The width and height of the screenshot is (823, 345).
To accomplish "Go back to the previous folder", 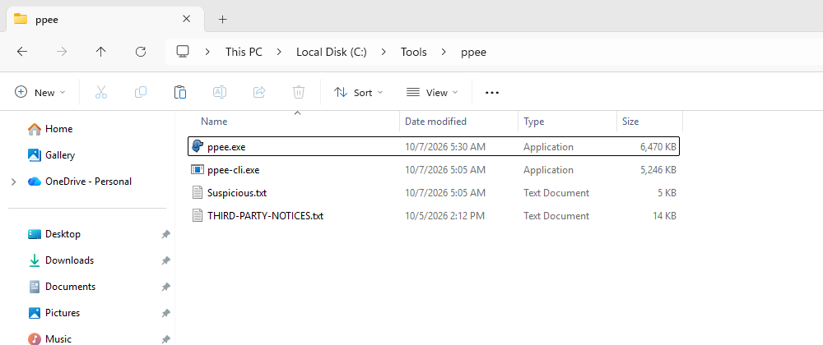I will pyautogui.click(x=22, y=51).
